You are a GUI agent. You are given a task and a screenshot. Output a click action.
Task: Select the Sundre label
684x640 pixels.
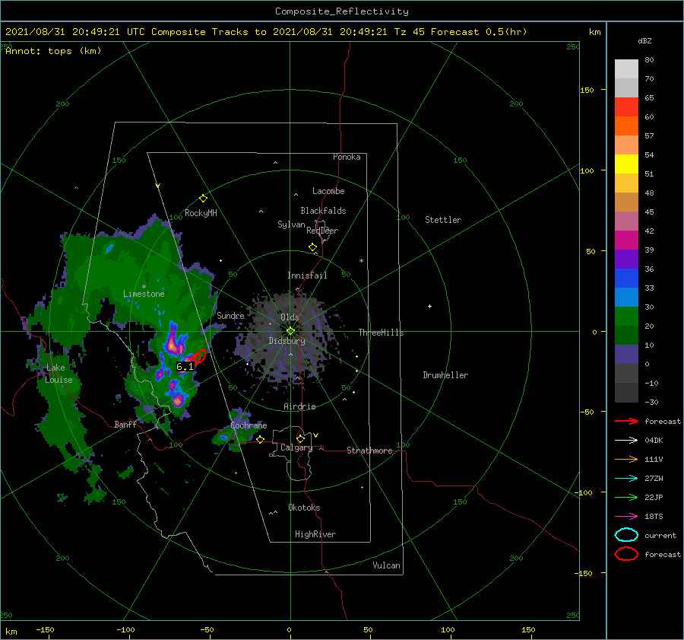pyautogui.click(x=230, y=315)
